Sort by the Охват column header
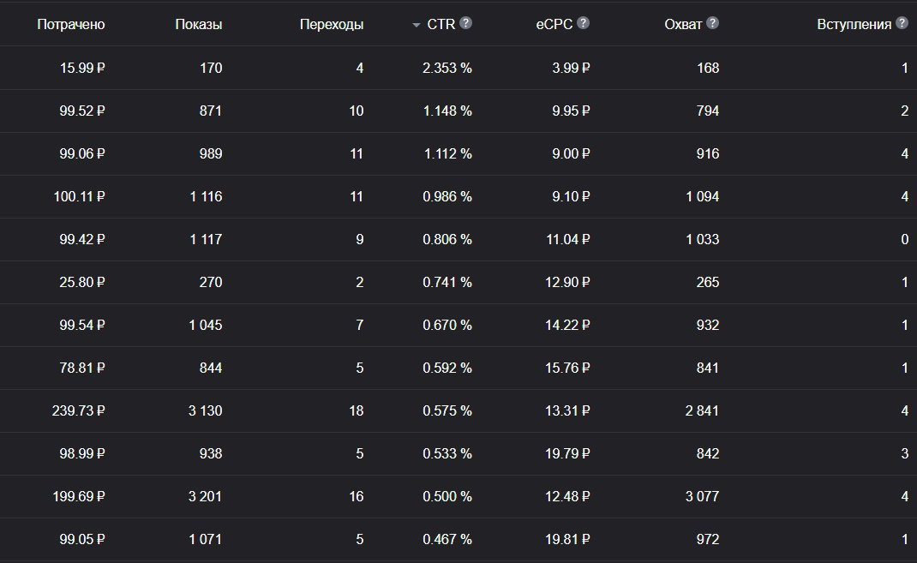This screenshot has width=917, height=563. [x=683, y=25]
